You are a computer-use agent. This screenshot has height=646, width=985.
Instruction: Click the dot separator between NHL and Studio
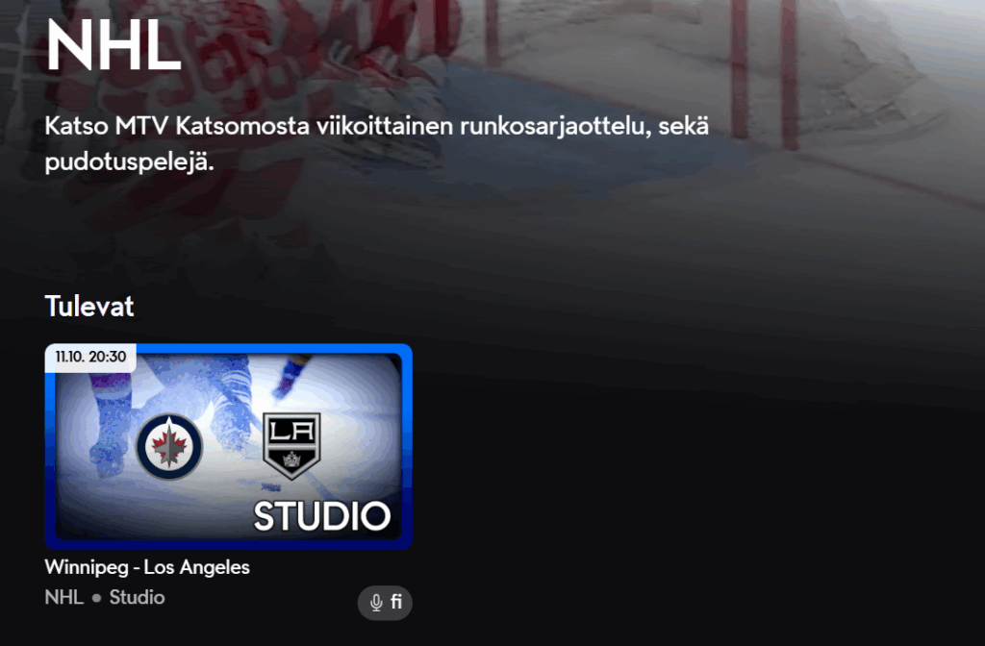tap(97, 598)
